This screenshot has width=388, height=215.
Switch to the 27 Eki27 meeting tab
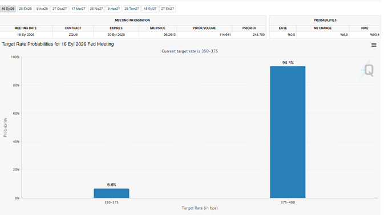(x=168, y=9)
